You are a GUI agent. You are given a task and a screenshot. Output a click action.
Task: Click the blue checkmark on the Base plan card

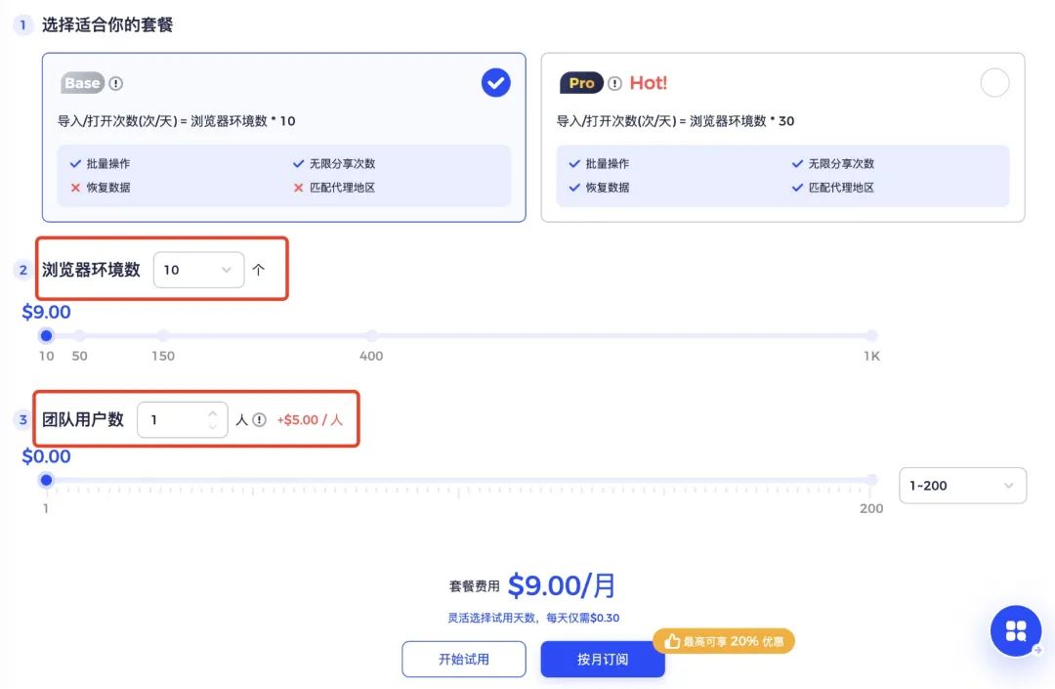click(x=495, y=82)
